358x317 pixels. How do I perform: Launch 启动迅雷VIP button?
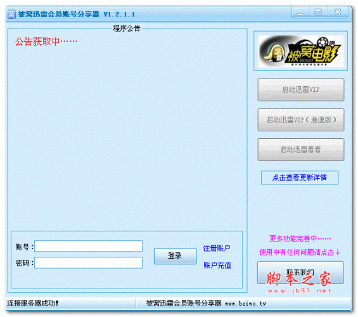(301, 89)
